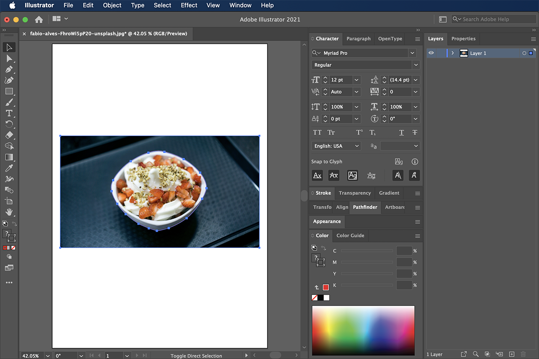Click the vertical scrollbar of canvas
The image size is (539, 359).
tap(304, 196)
